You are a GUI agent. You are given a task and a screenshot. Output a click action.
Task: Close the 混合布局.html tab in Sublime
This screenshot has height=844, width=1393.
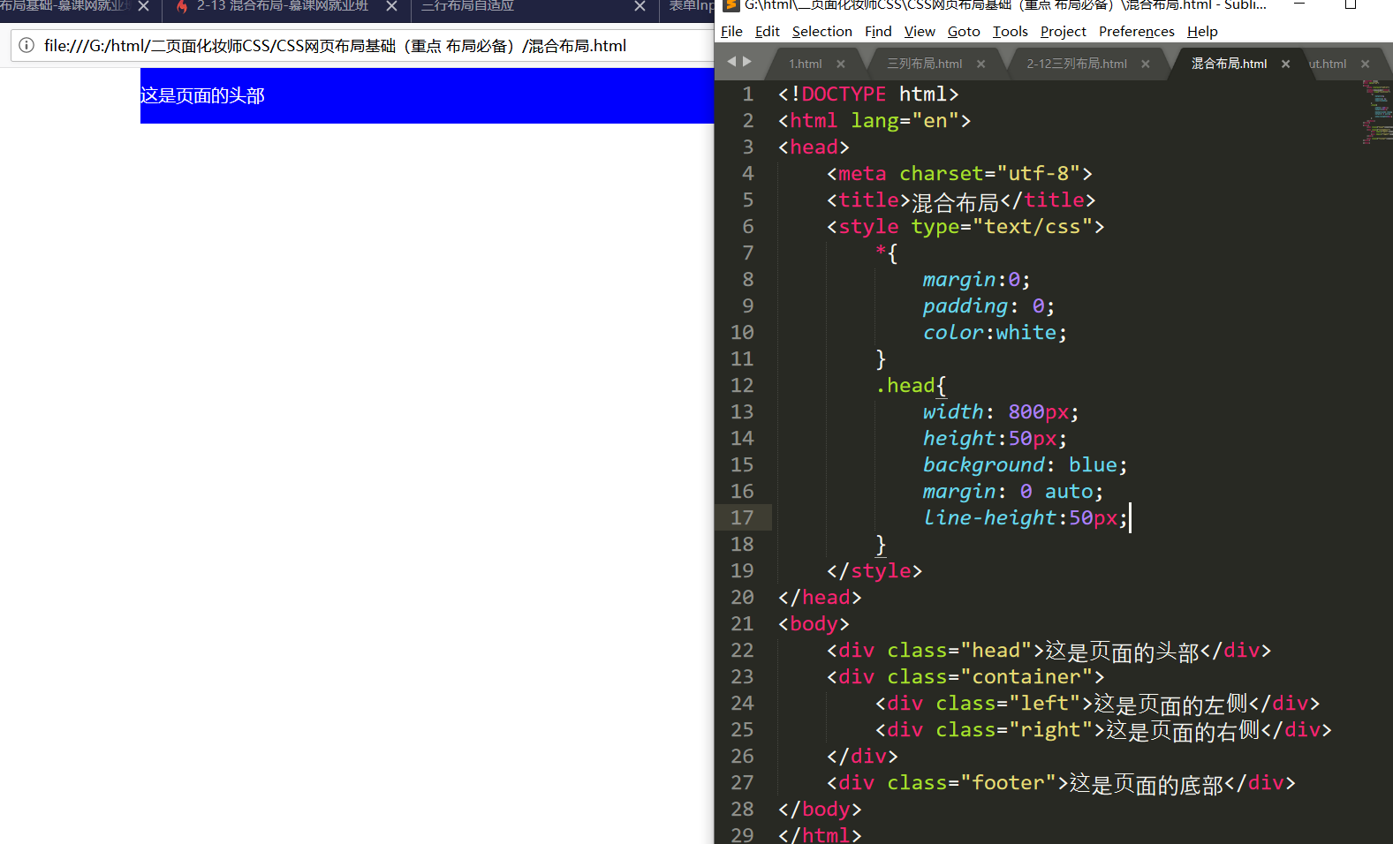click(x=1285, y=64)
